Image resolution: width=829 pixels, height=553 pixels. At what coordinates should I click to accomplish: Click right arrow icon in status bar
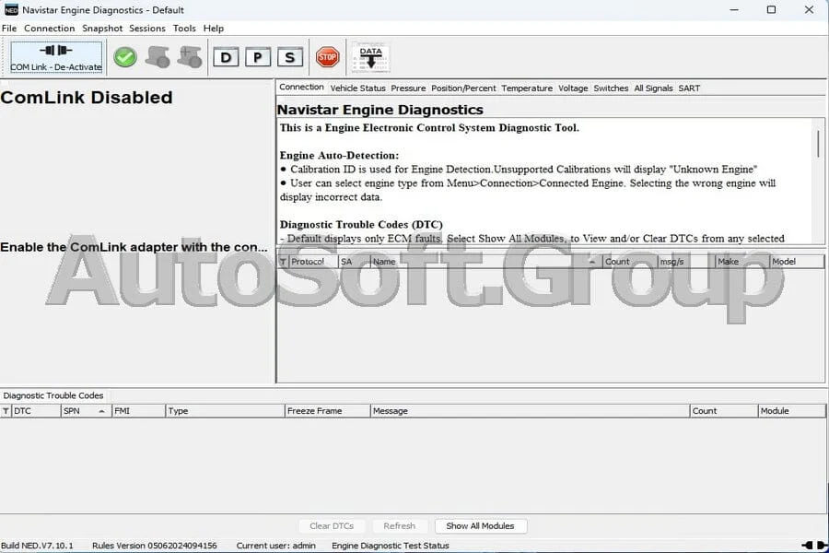(x=823, y=546)
